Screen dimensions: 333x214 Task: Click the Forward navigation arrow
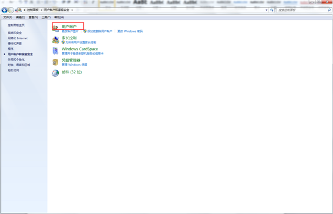tap(11, 10)
